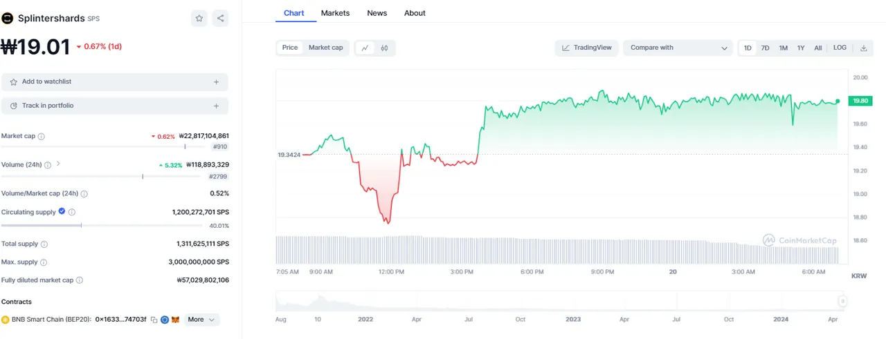Click the market cap rank #910 badge
The width and height of the screenshot is (886, 339).
pyautogui.click(x=220, y=147)
